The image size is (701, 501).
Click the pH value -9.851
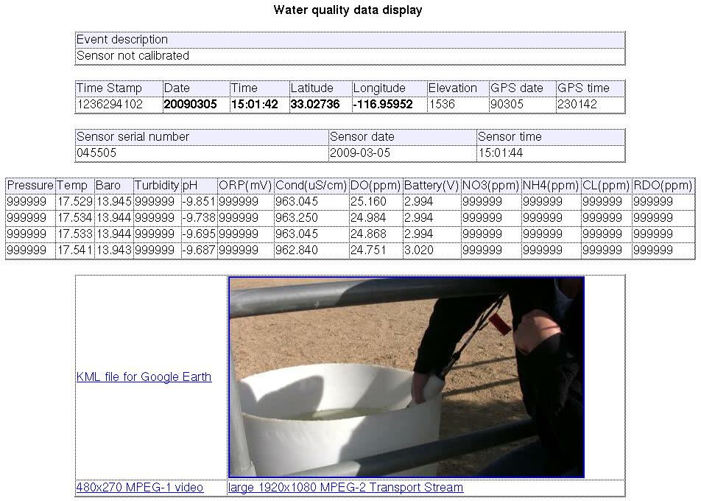(199, 201)
